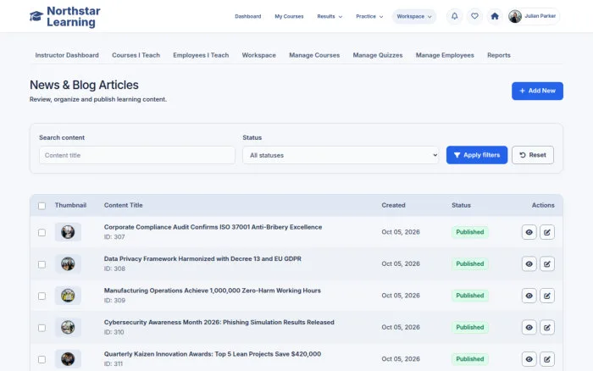Switch to Courses I Teach tab
Image resolution: width=593 pixels, height=371 pixels.
[x=136, y=55]
